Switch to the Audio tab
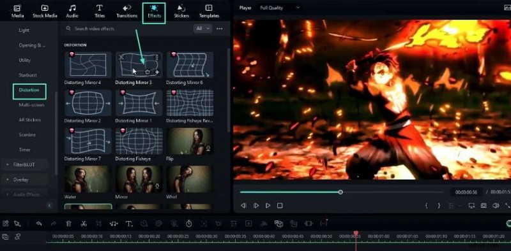Image resolution: width=511 pixels, height=251 pixels. [x=72, y=11]
